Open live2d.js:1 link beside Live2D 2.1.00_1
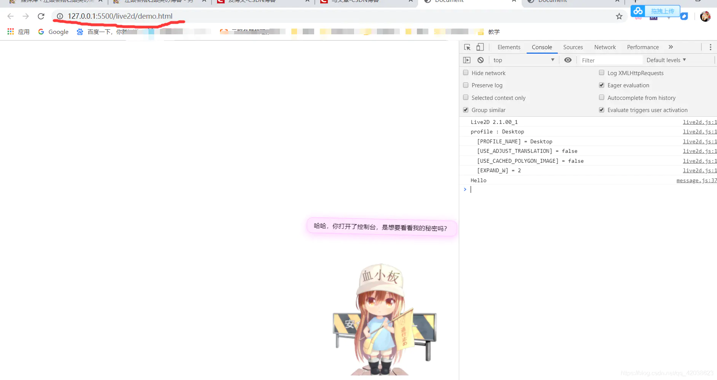This screenshot has width=717, height=380. coord(700,122)
